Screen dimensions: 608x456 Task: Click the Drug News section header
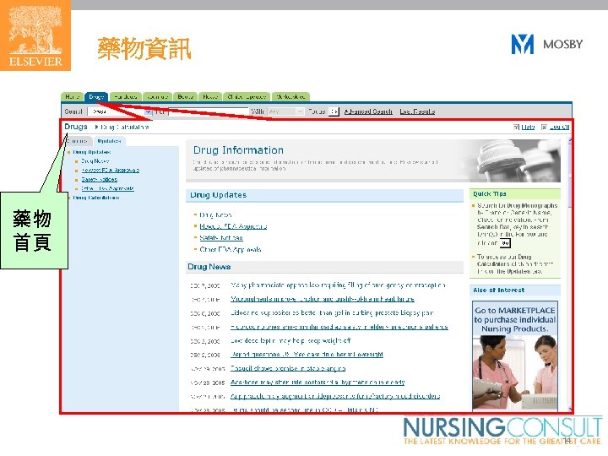[x=324, y=267]
